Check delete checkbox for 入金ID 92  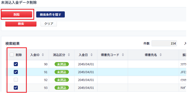click(16, 80)
